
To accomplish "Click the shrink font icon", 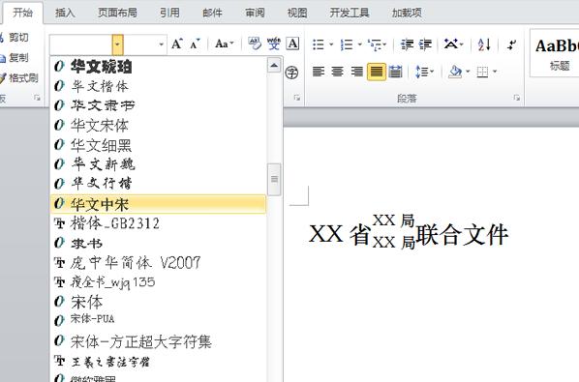I will (195, 44).
